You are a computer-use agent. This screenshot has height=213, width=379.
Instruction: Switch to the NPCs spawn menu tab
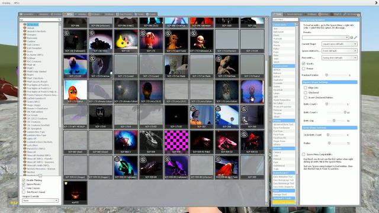(69, 14)
